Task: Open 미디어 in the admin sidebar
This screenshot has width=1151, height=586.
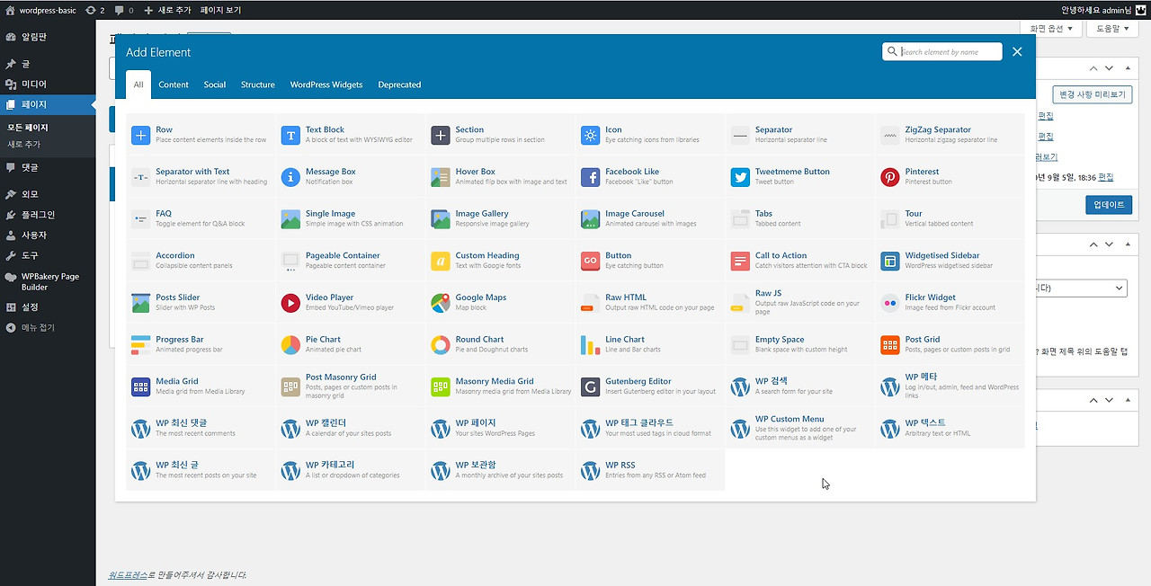Action: (48, 84)
